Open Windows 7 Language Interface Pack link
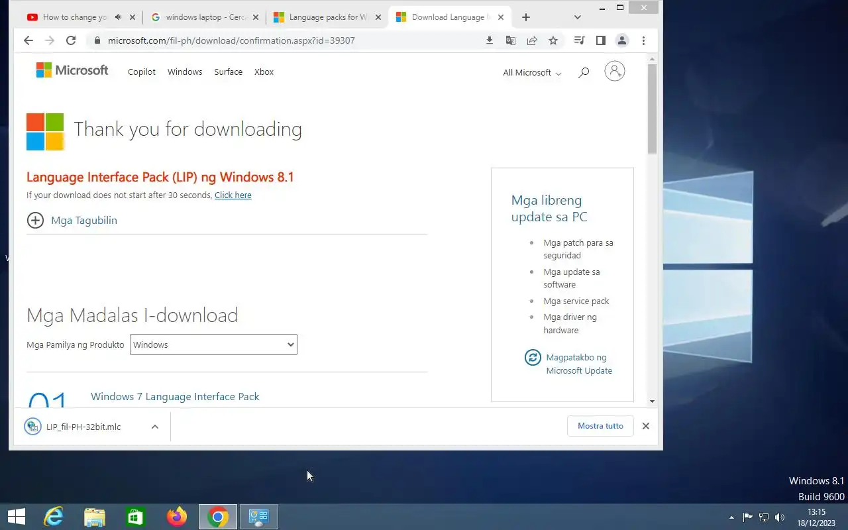The height and width of the screenshot is (530, 848). (x=175, y=396)
